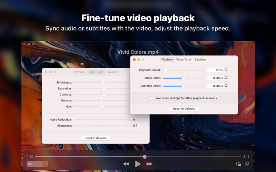The image size is (276, 172).
Task: Enable picture-in-picture mode icon
Action: [239, 164]
